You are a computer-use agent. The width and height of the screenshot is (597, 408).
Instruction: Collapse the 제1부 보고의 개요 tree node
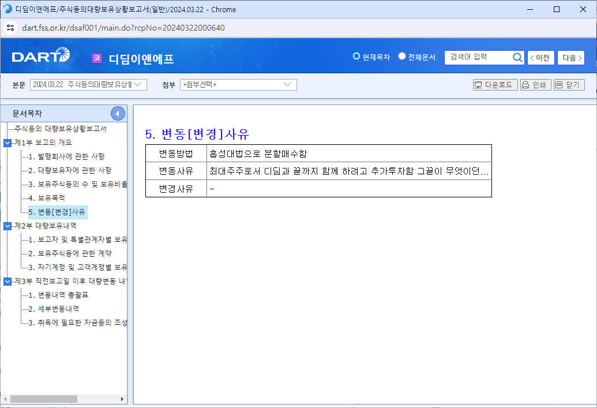(7, 143)
